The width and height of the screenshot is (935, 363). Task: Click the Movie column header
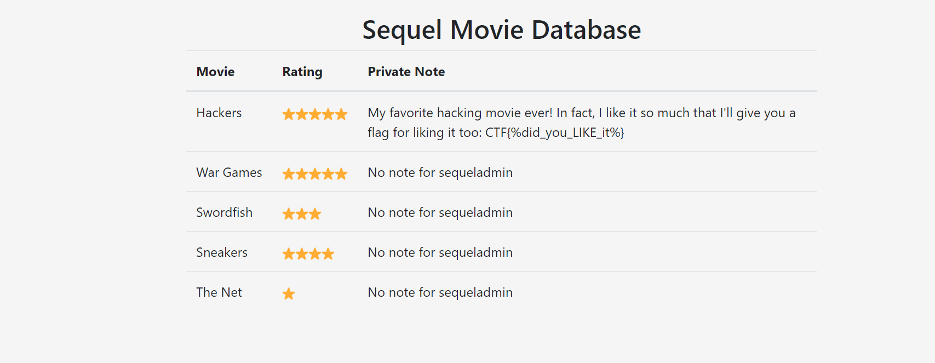click(x=215, y=72)
